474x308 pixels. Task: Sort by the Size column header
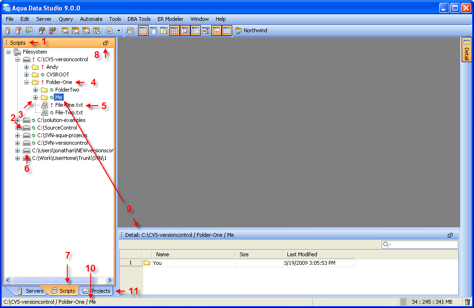tap(259, 254)
